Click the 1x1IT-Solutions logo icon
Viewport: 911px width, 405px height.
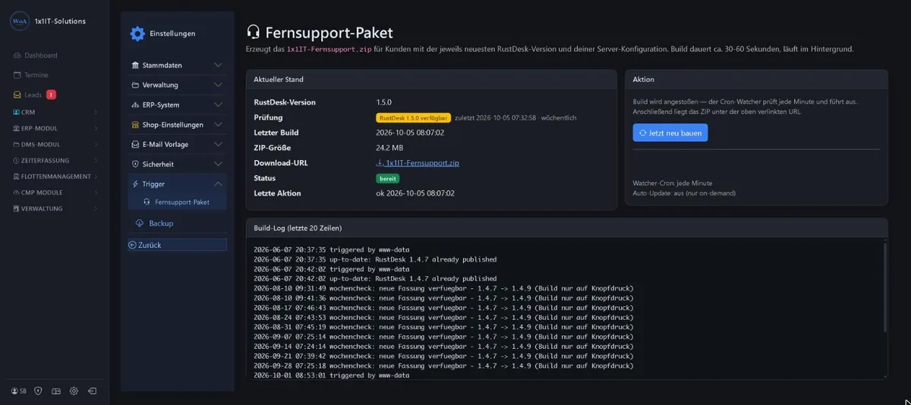19,21
